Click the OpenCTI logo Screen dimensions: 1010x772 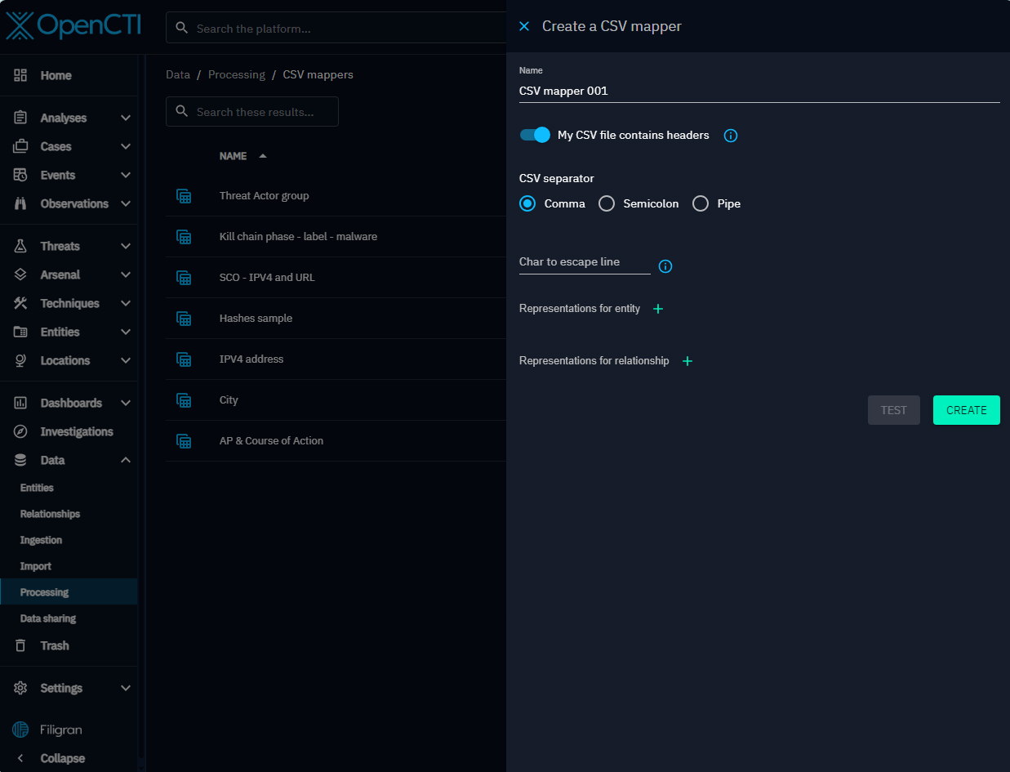point(73,26)
